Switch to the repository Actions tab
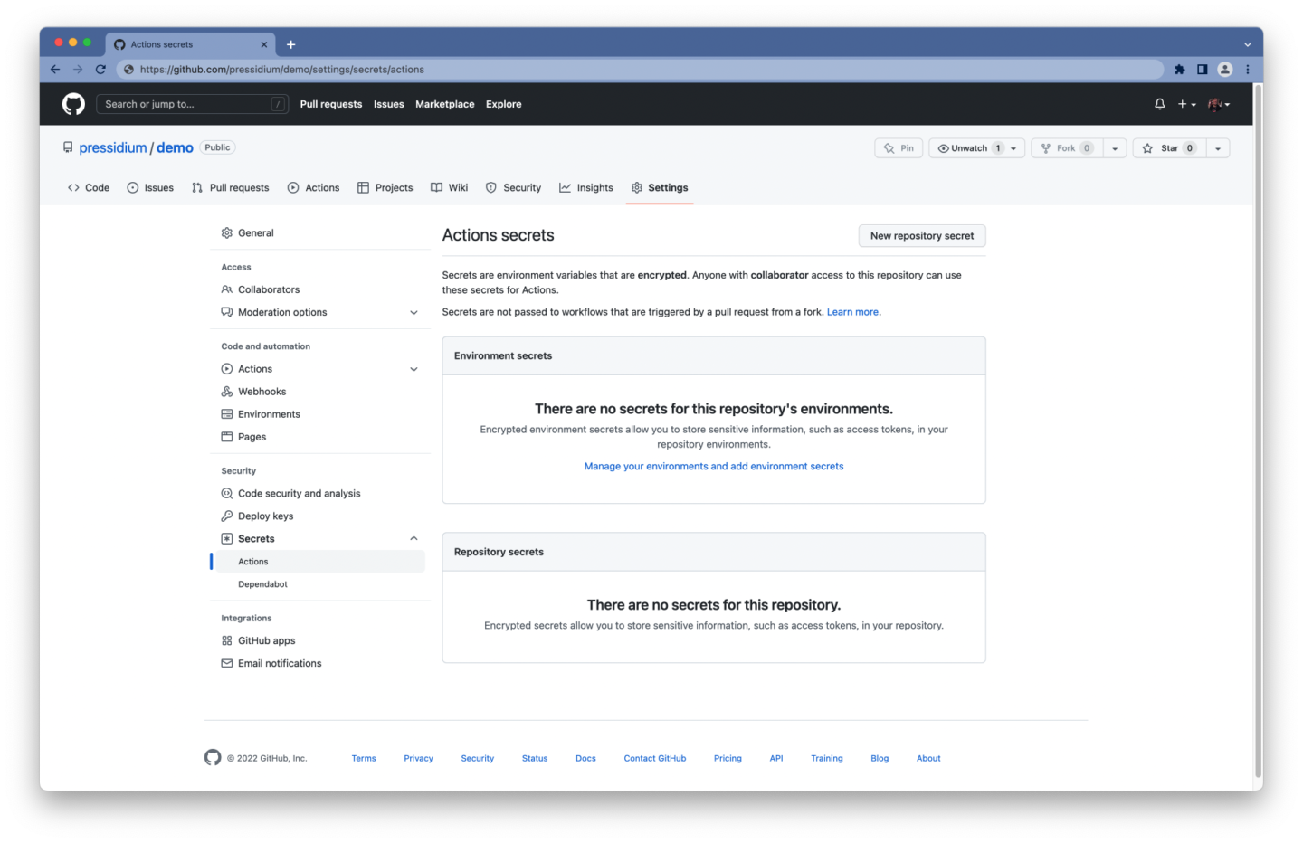1303x843 pixels. click(x=313, y=188)
